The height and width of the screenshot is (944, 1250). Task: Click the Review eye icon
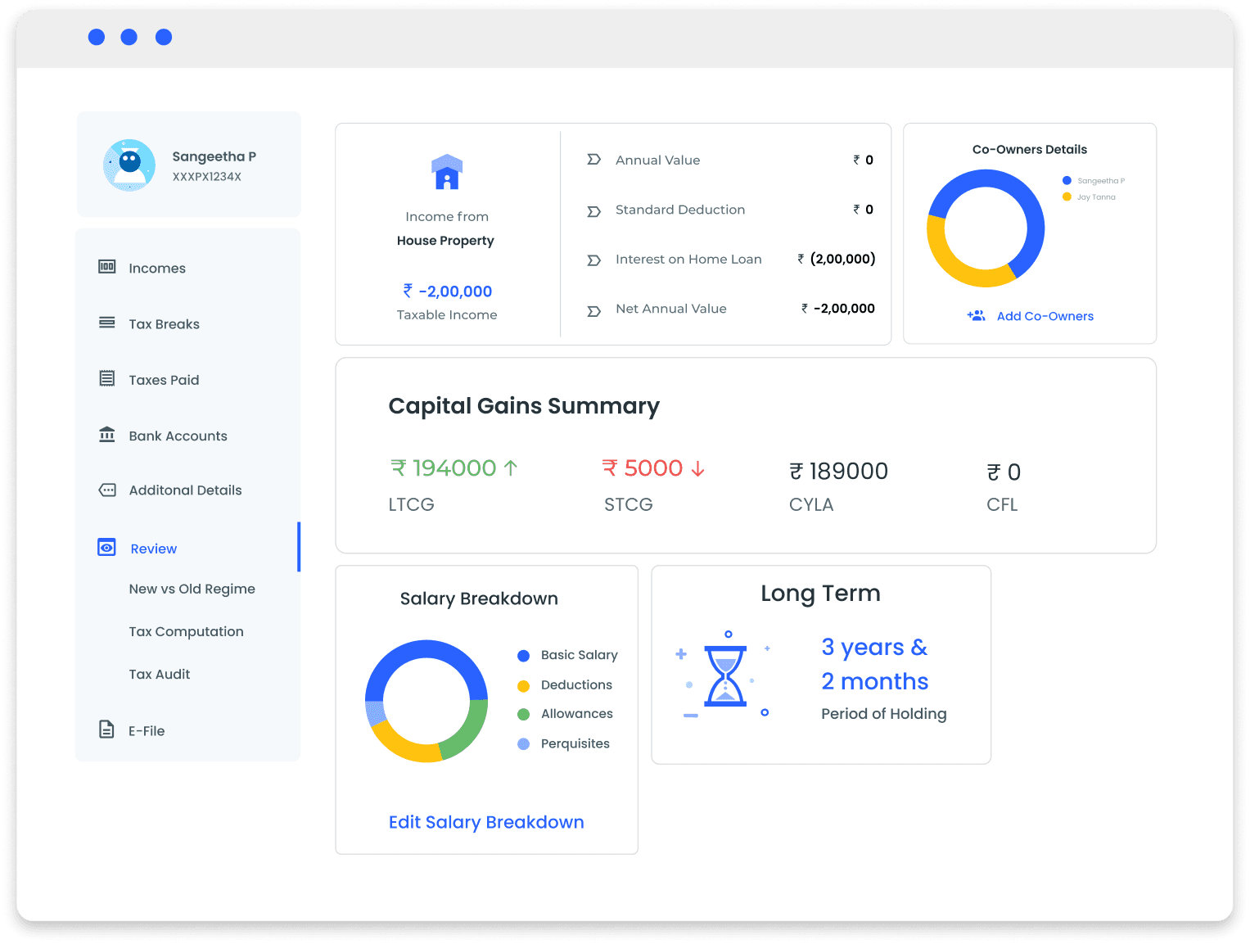[107, 548]
